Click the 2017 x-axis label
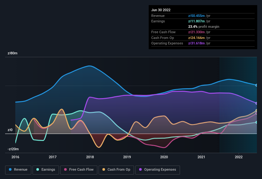262x179 pixels. coord(53,157)
